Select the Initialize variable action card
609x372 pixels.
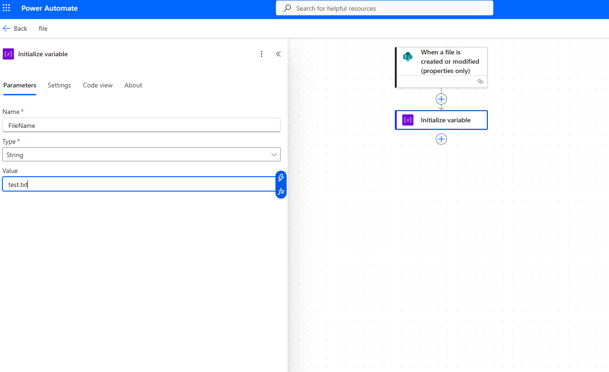pyautogui.click(x=445, y=120)
